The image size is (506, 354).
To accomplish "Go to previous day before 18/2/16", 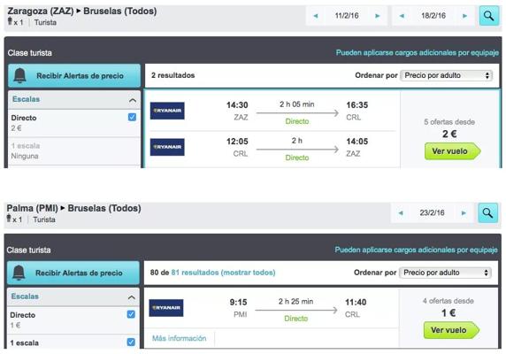I will click(x=402, y=16).
